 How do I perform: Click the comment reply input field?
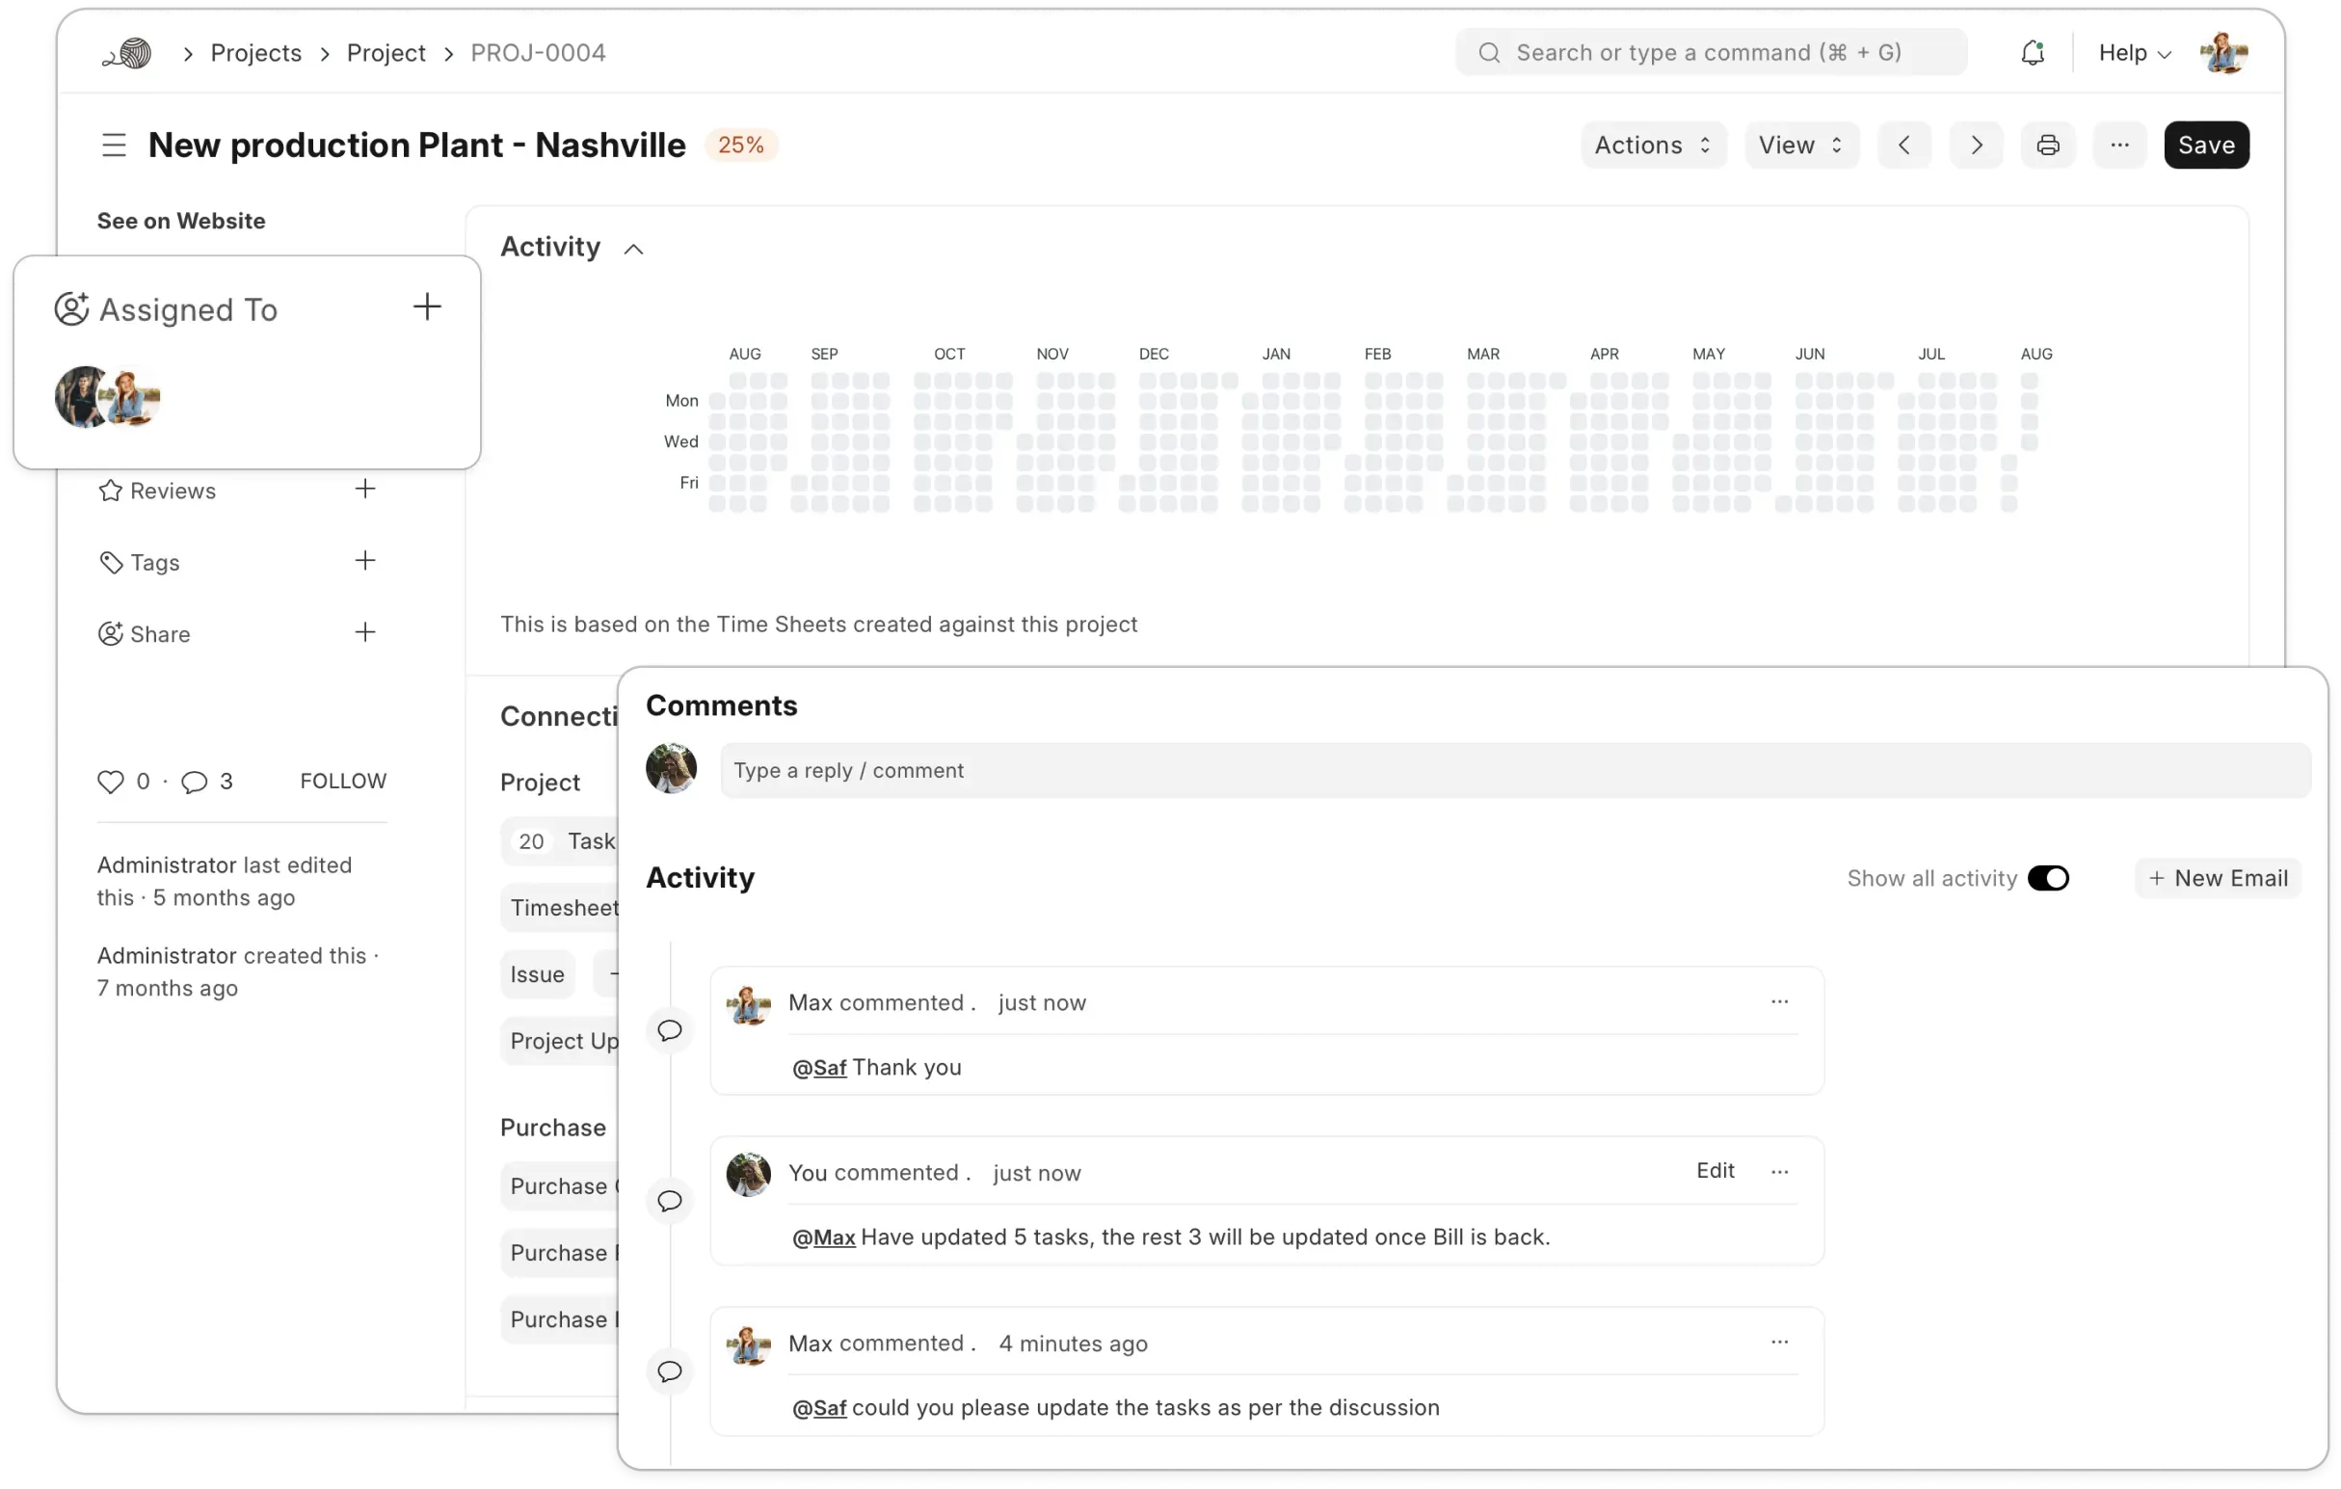coord(1514,770)
